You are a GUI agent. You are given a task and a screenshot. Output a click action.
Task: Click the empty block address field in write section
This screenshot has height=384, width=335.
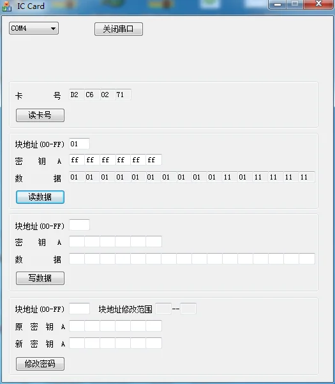79,225
